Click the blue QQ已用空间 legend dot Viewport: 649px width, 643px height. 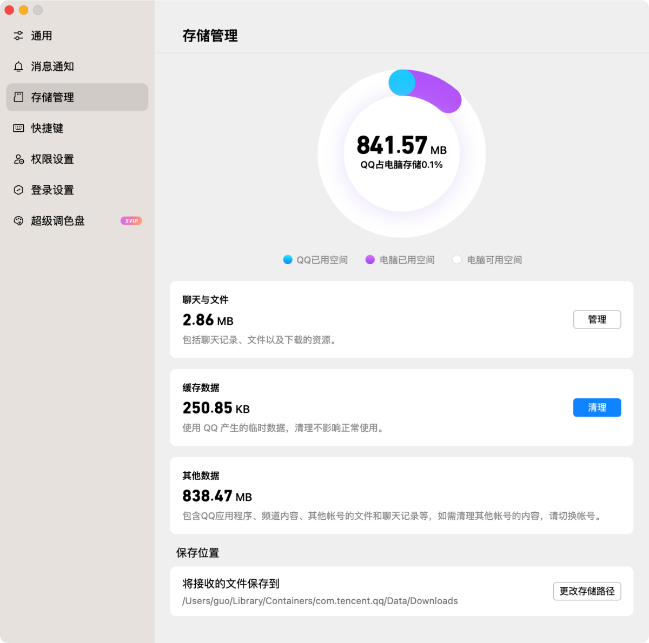288,260
